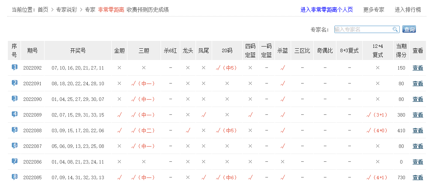The image size is (429, 184).
Task: Click the number 2 row badge icon
Action: pos(14,83)
